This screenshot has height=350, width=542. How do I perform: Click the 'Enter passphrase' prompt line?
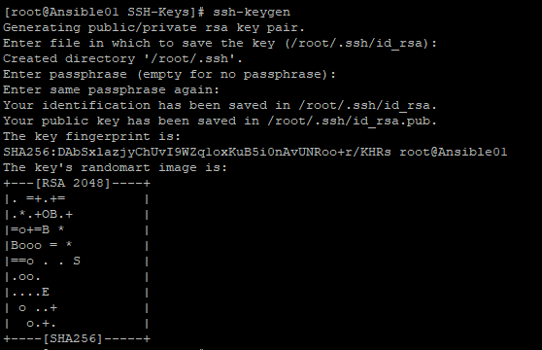click(x=169, y=74)
